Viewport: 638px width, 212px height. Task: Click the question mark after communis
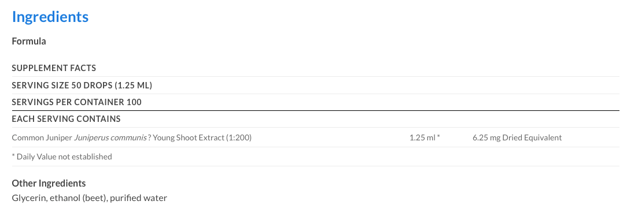(x=149, y=137)
